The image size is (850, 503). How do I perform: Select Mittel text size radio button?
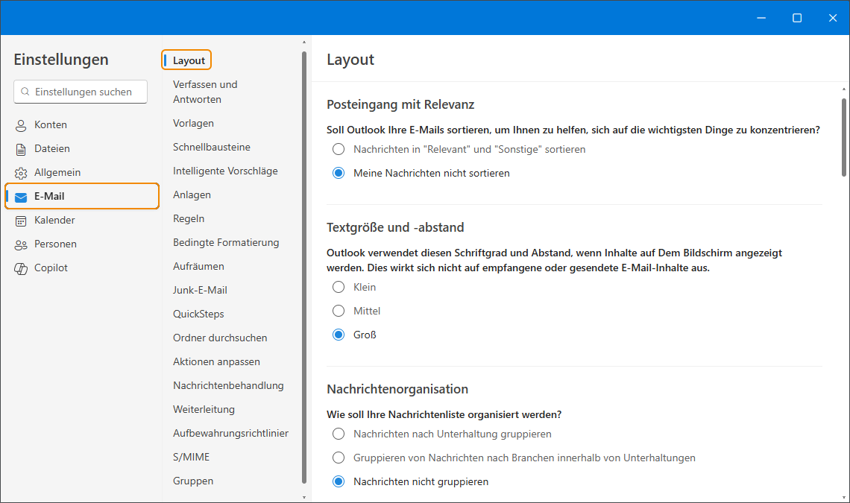click(x=339, y=311)
